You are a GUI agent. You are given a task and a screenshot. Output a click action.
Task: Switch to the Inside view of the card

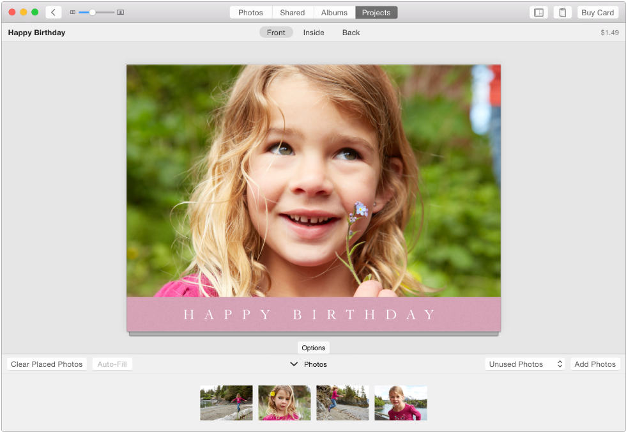pos(314,32)
